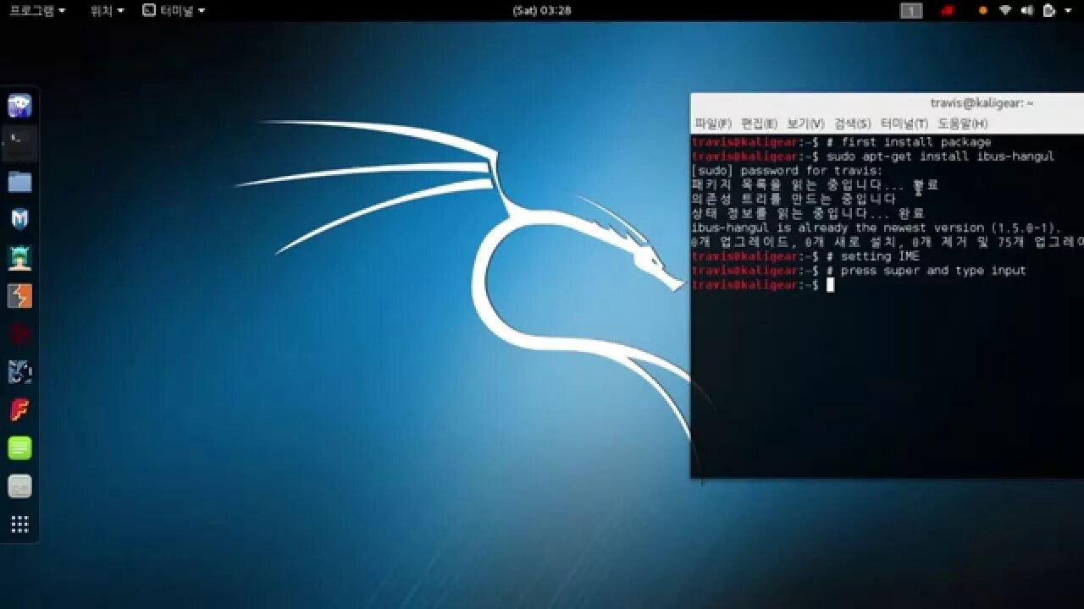Click the orange dot tray indicator
The image size is (1084, 609).
tap(982, 10)
